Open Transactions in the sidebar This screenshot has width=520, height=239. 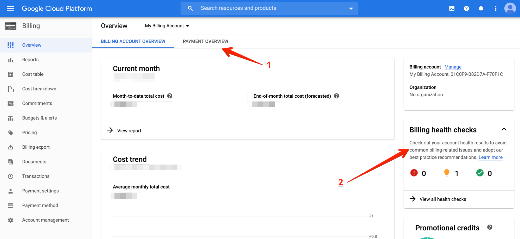[46, 176]
